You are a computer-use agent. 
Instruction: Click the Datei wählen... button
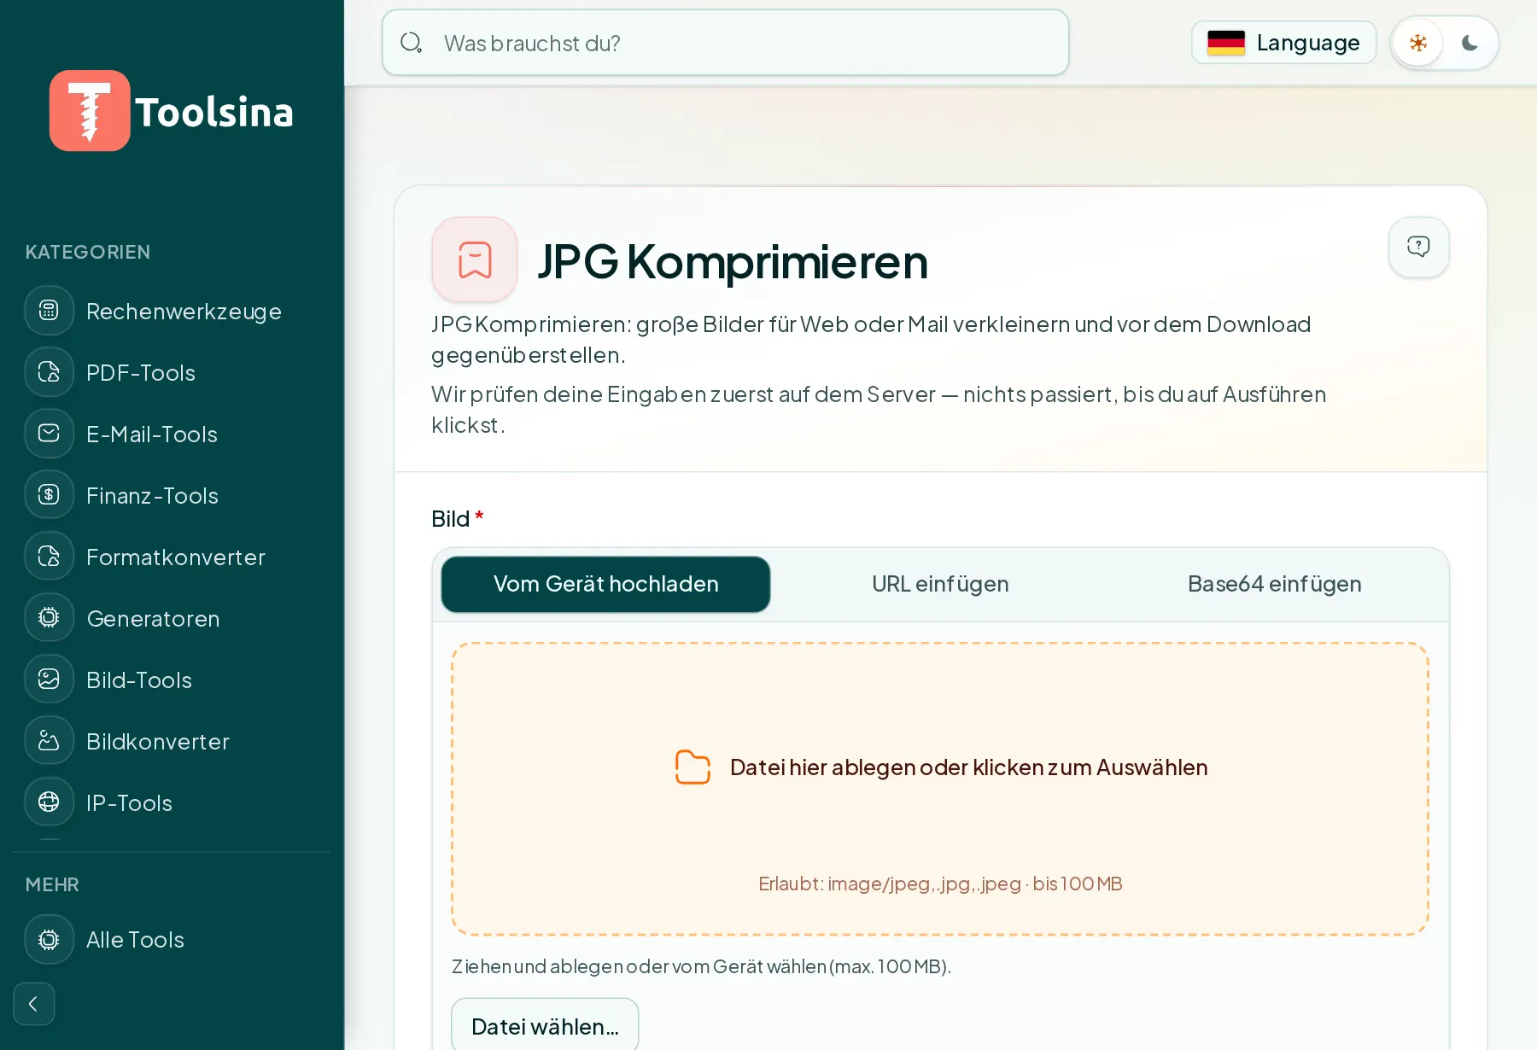coord(545,1024)
